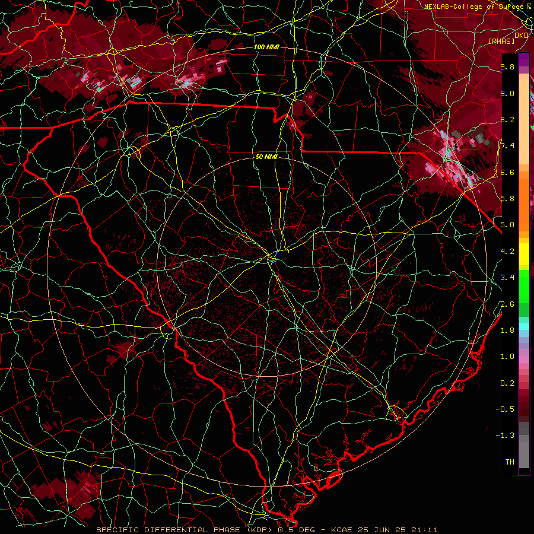Click the [PHAS] label above the color bar
This screenshot has width=534, height=534.
(501, 41)
